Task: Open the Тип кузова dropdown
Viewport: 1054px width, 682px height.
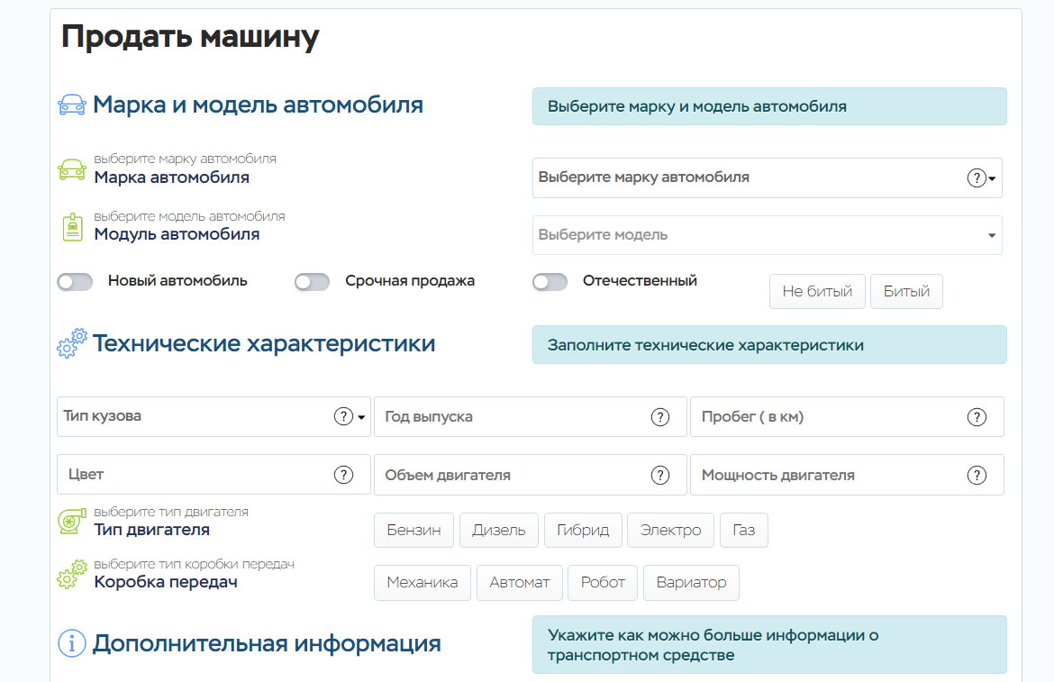Action: 198,417
